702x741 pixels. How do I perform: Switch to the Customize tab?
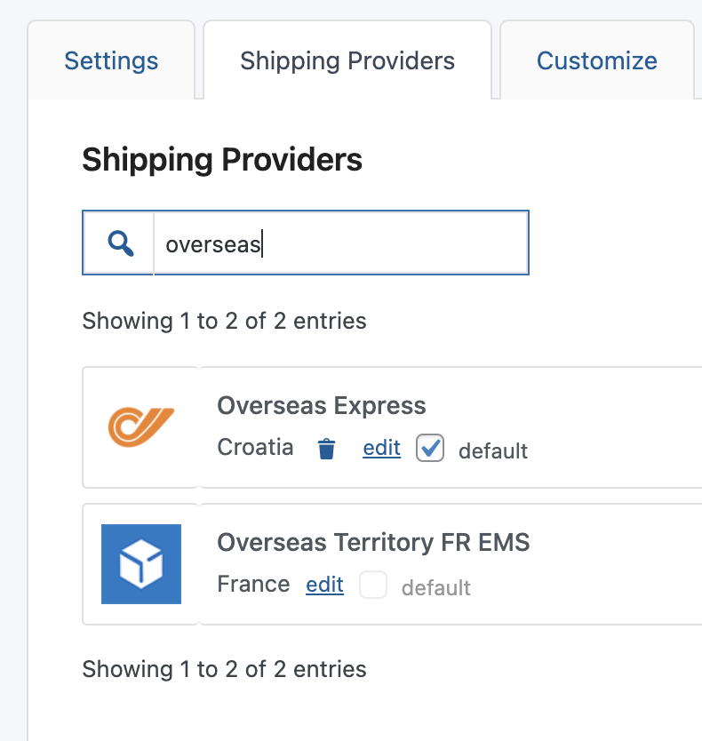(596, 61)
